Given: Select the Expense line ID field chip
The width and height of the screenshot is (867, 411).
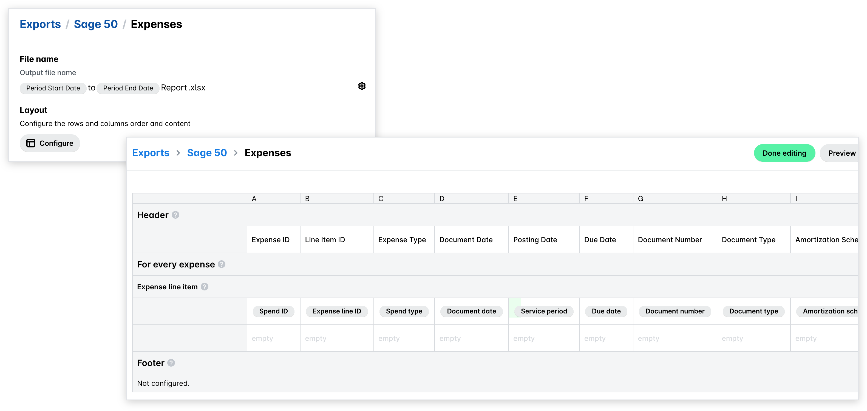Looking at the screenshot, I should click(x=337, y=311).
